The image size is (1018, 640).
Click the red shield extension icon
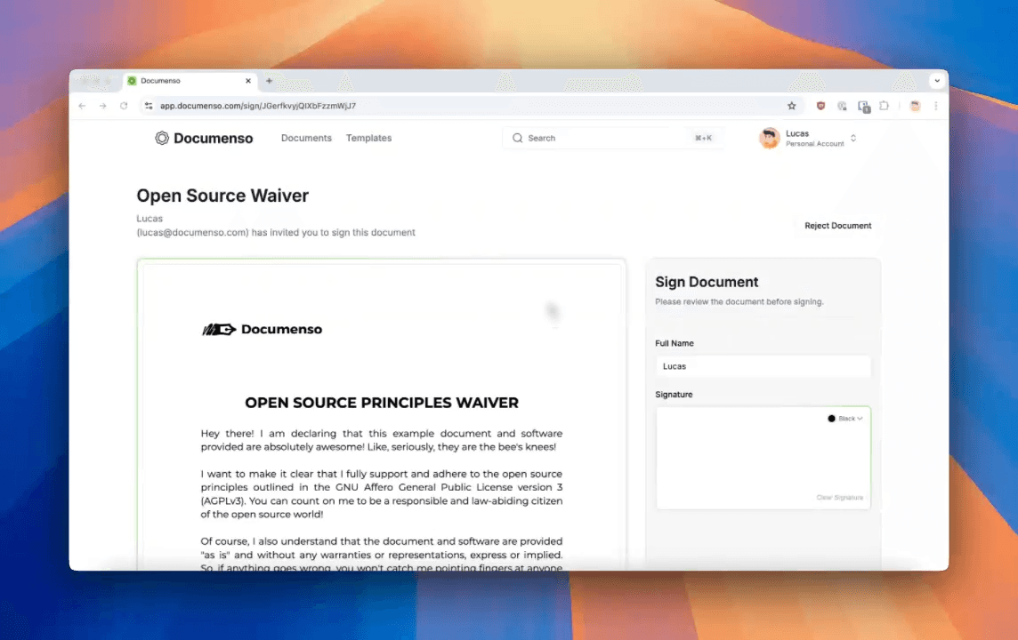820,106
